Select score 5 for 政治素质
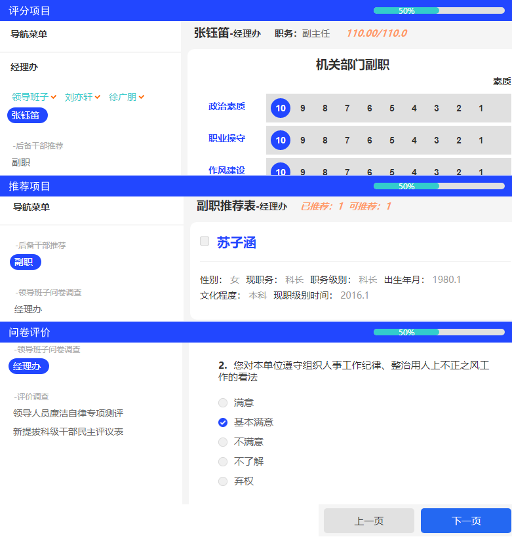This screenshot has width=512, height=541. [x=392, y=108]
